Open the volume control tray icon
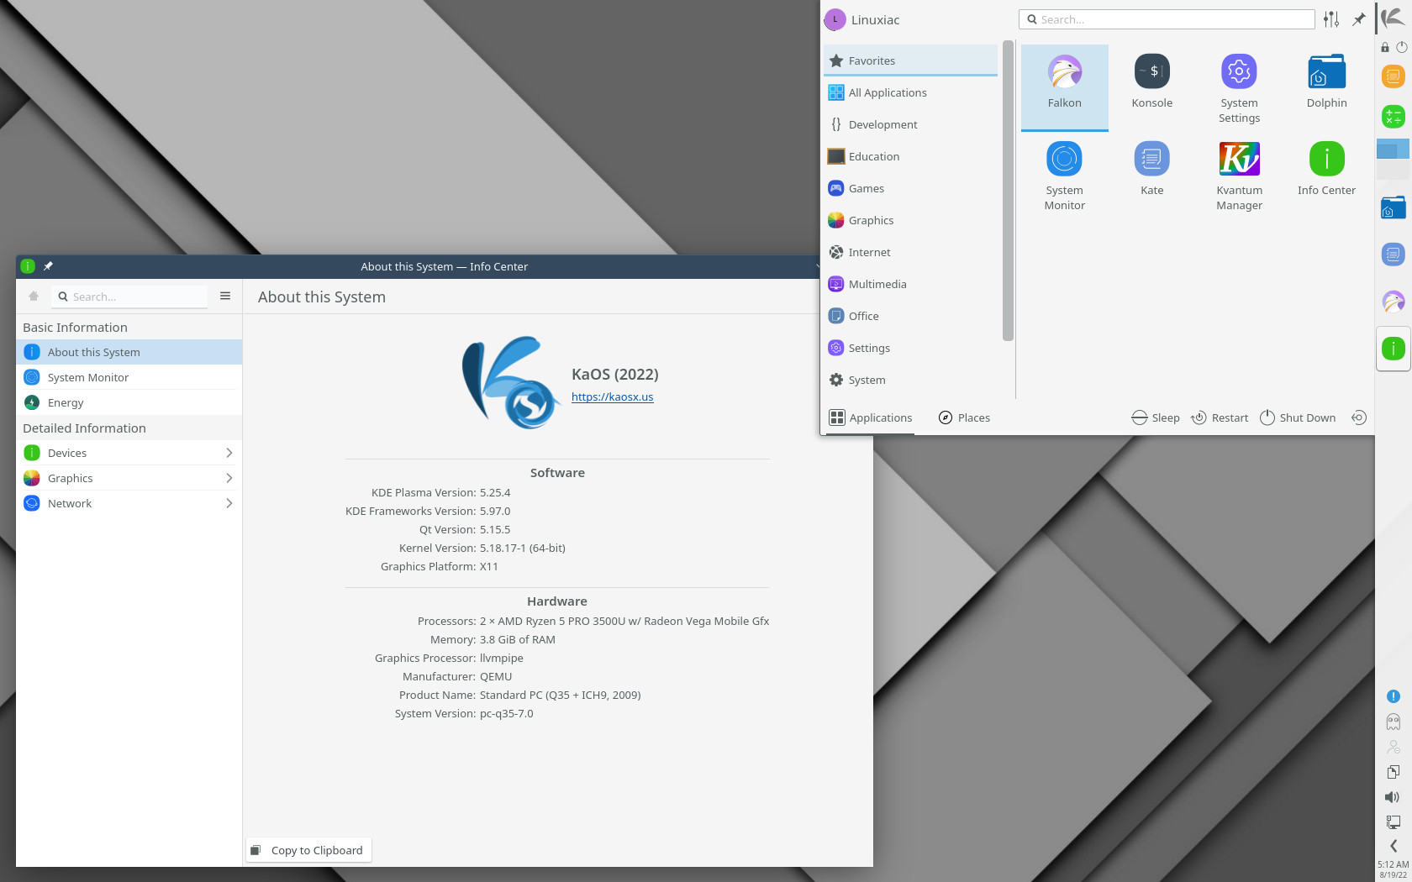 tap(1393, 797)
